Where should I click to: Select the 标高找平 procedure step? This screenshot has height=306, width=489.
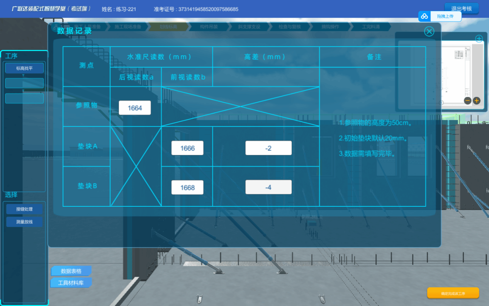24,68
